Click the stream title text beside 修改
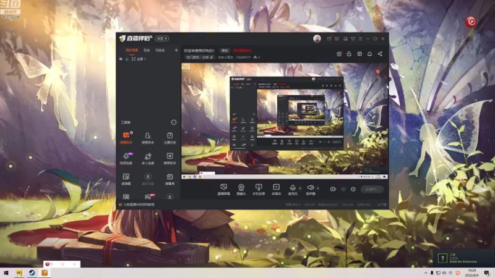This screenshot has width=495, height=278. [199, 51]
